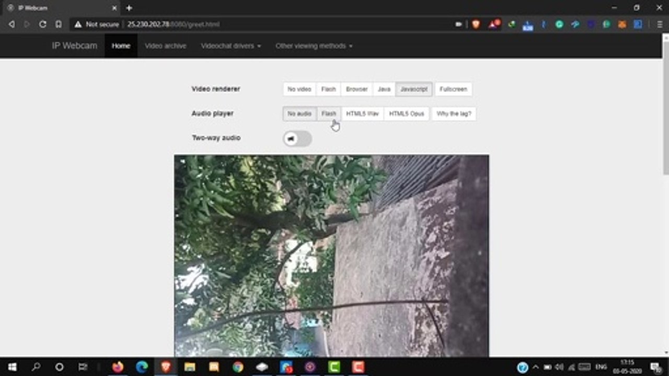
Task: Click the Why the lag? button
Action: (454, 114)
